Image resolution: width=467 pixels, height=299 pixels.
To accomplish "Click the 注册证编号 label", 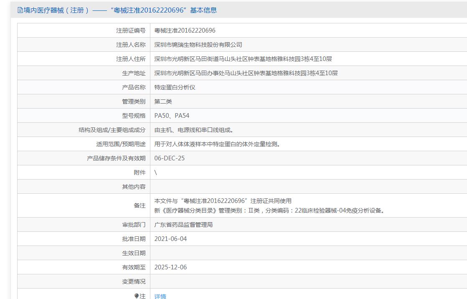I will pos(131,30).
